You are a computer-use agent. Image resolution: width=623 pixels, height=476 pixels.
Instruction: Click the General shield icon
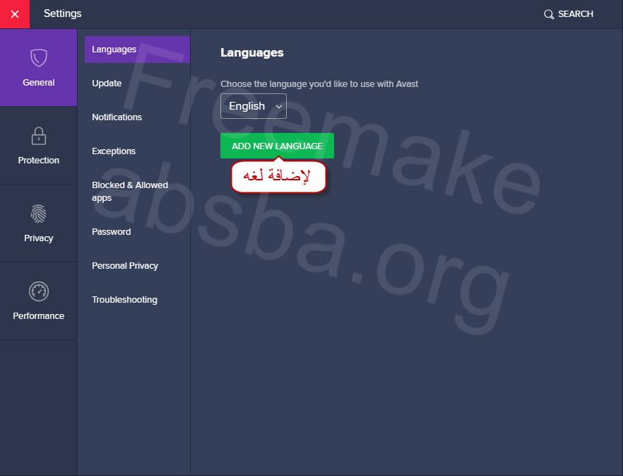pos(39,58)
